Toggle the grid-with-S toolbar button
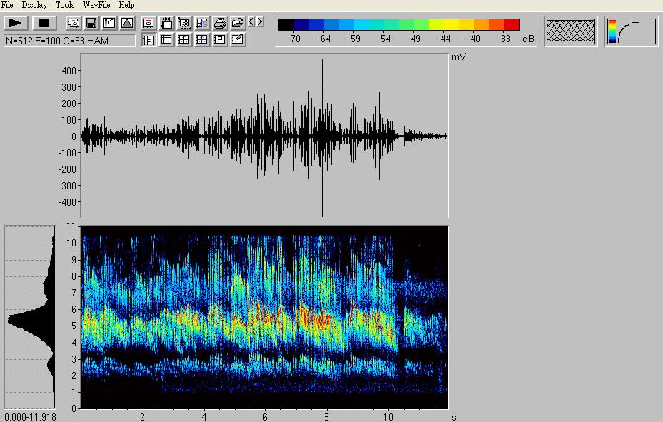Screen dimensions: 663x422 pos(202,24)
